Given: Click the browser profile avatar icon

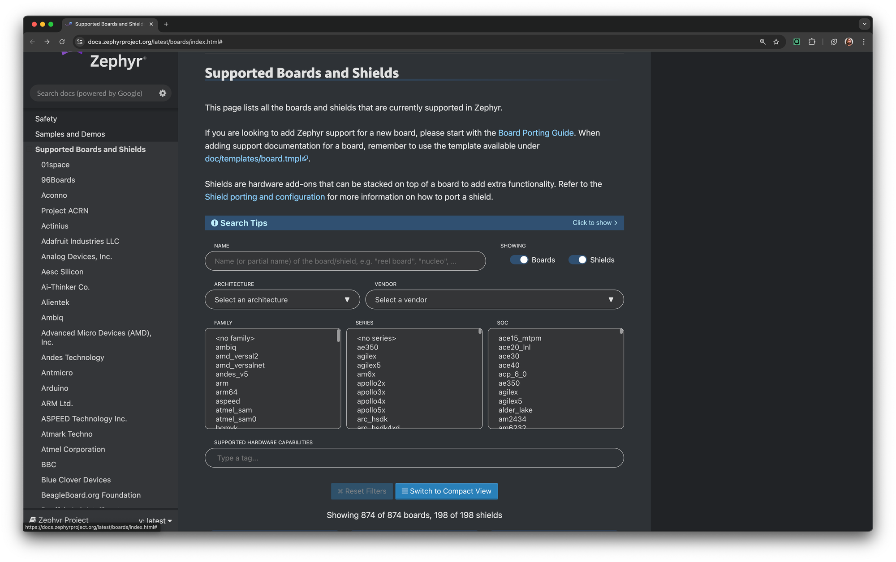Looking at the screenshot, I should coord(849,42).
